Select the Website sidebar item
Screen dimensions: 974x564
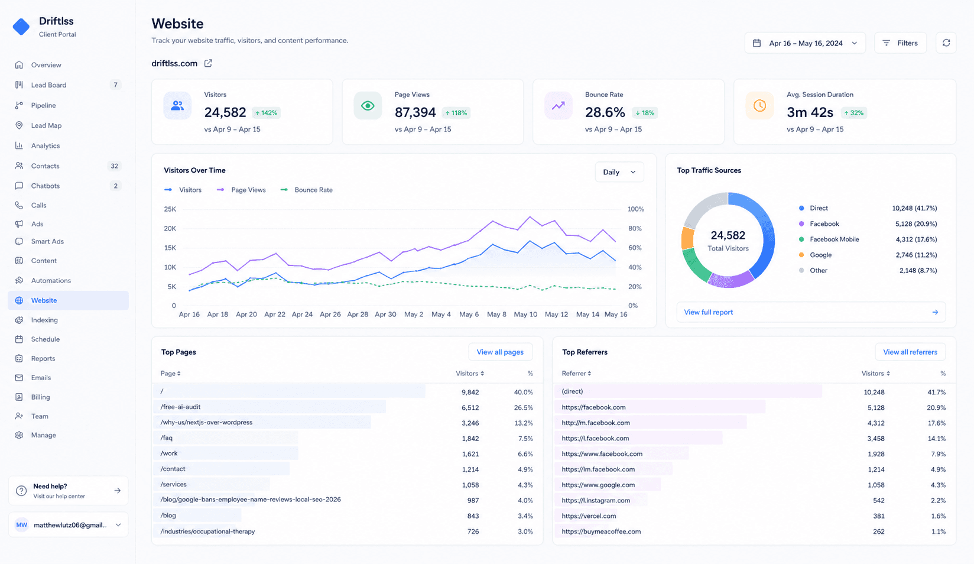(x=69, y=300)
